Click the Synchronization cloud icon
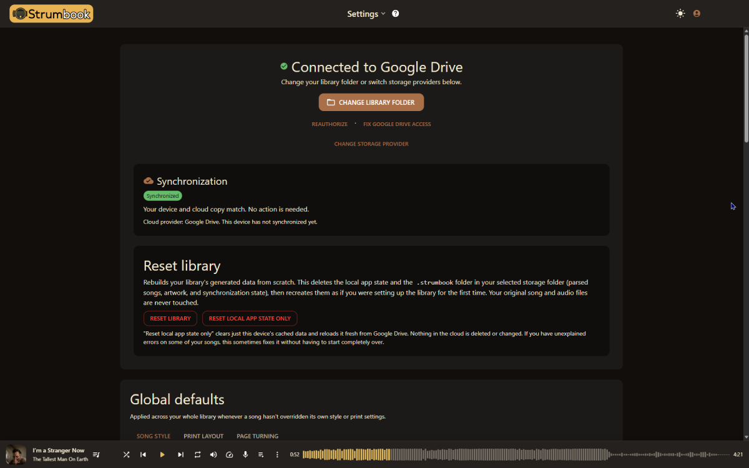The height and width of the screenshot is (468, 749). [x=149, y=181]
